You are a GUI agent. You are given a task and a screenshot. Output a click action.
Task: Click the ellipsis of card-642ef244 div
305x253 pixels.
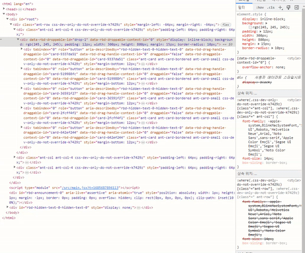click(143, 142)
